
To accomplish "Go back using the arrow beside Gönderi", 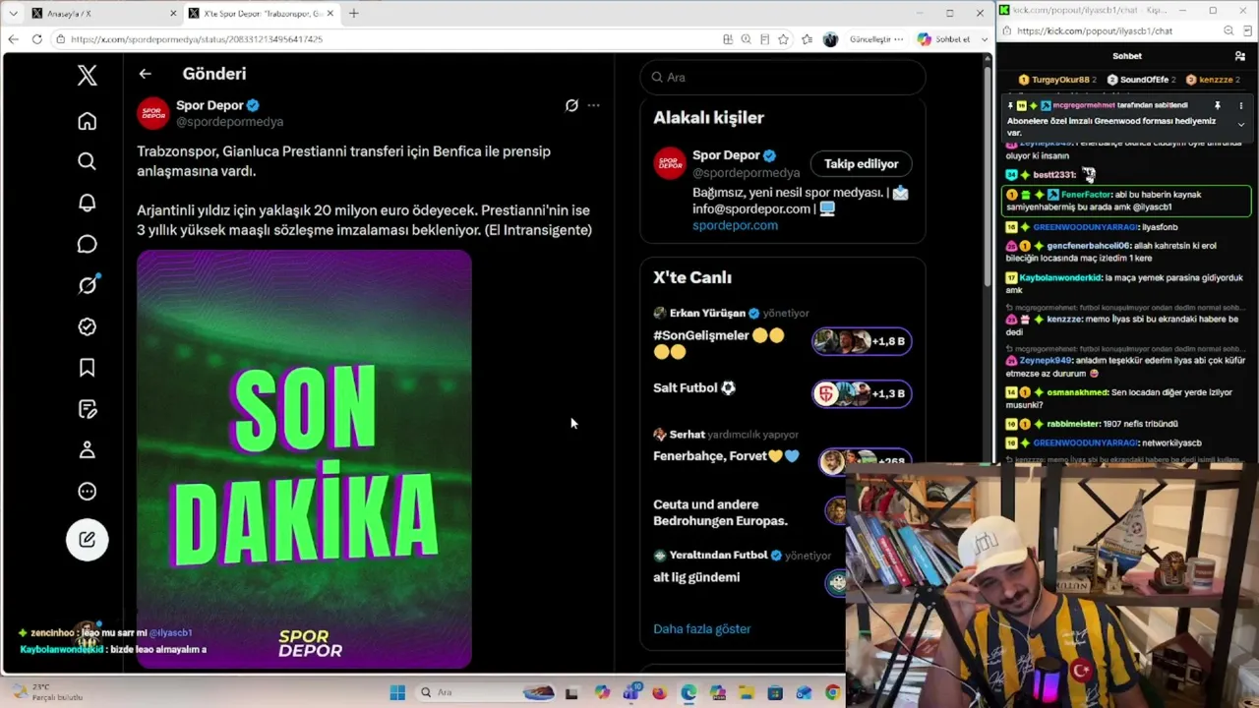I will point(145,74).
